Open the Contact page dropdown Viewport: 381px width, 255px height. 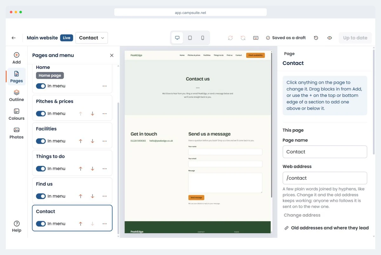[x=92, y=38]
